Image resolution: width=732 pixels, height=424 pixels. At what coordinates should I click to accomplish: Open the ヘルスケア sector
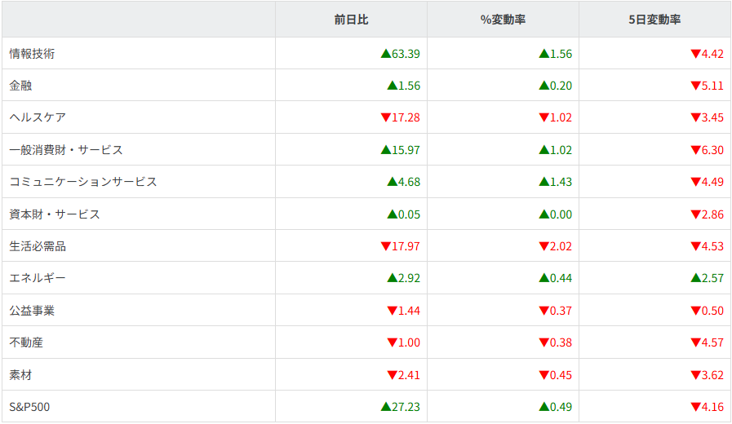click(x=38, y=117)
